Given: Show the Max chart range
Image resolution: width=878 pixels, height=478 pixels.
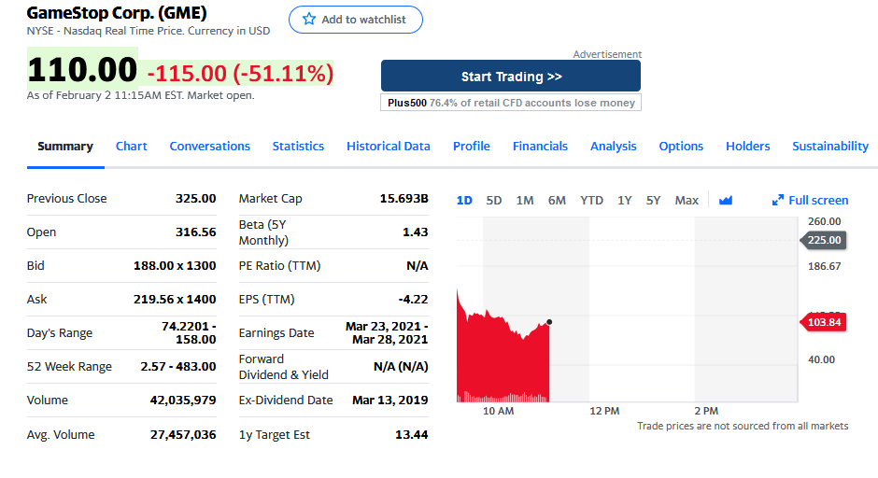Looking at the screenshot, I should tap(687, 200).
